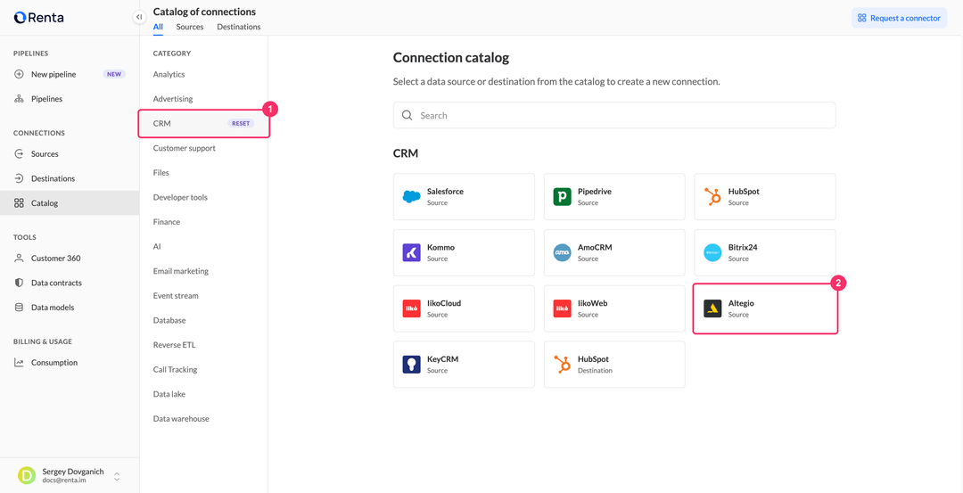Select the Data lake category
This screenshot has height=493, width=963.
(x=169, y=394)
